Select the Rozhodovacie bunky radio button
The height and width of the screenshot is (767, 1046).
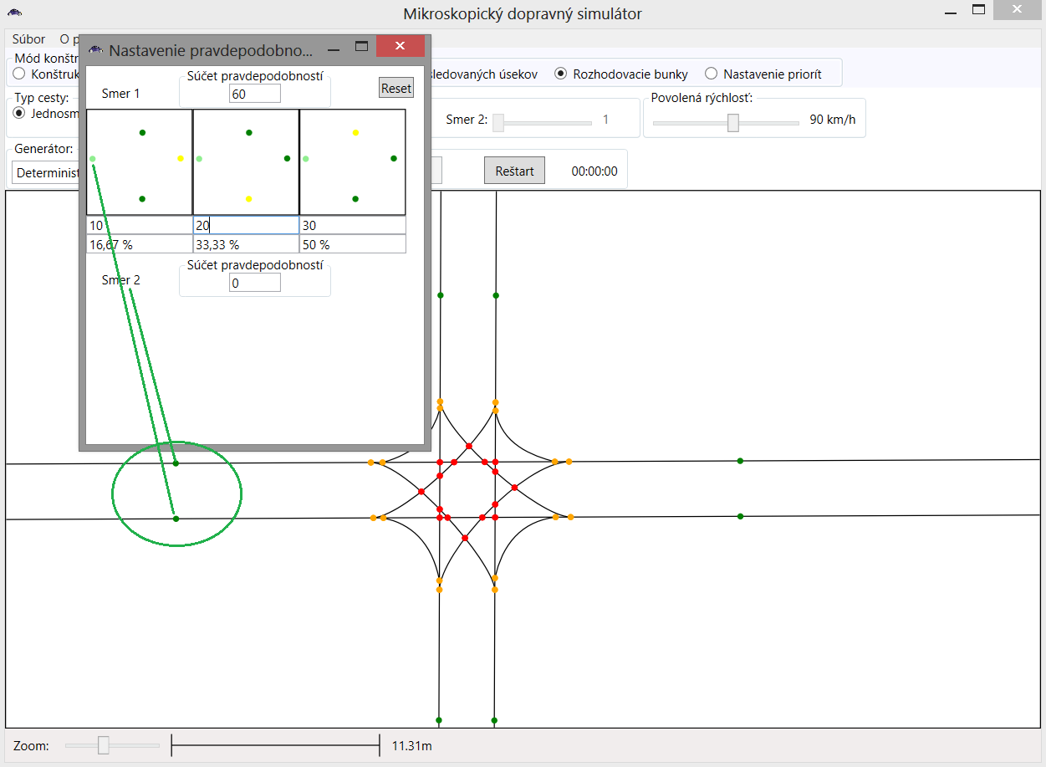click(x=561, y=74)
